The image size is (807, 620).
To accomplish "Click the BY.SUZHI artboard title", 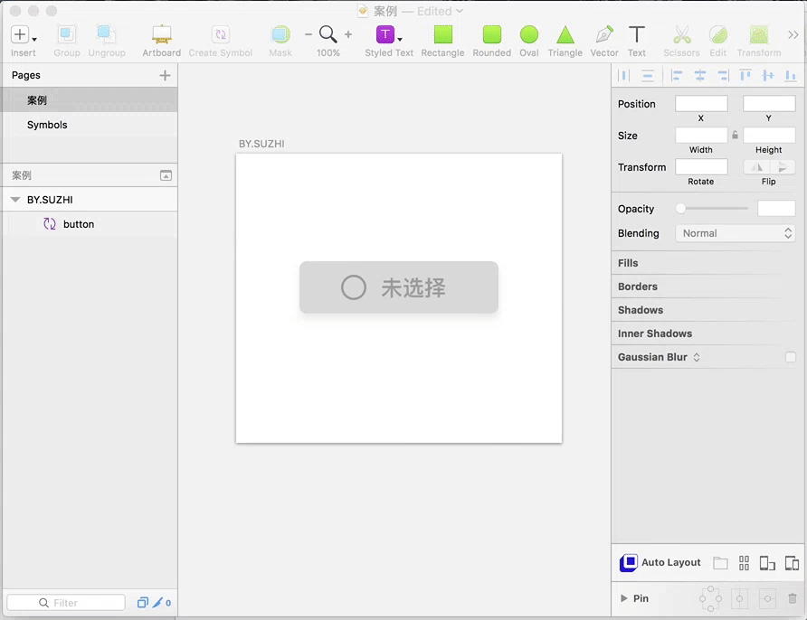I will (261, 144).
